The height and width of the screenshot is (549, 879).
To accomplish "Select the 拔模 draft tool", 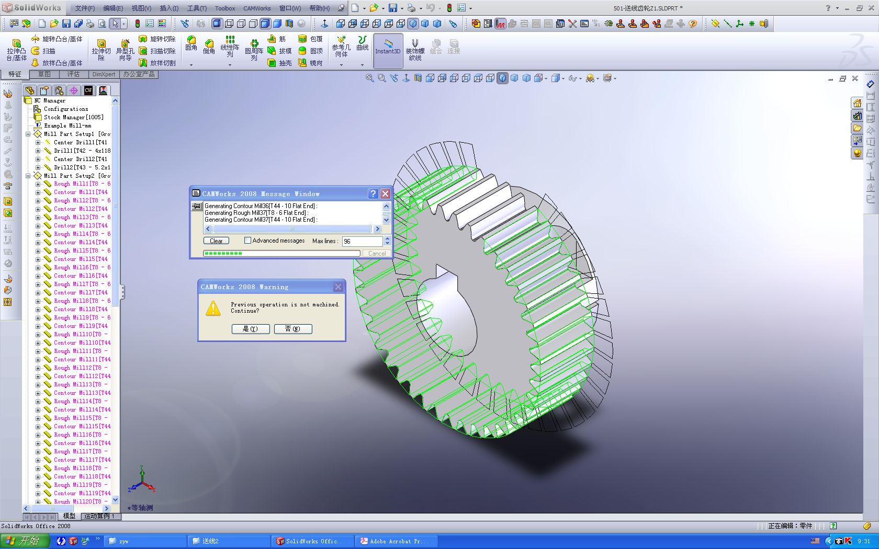I will 279,51.
